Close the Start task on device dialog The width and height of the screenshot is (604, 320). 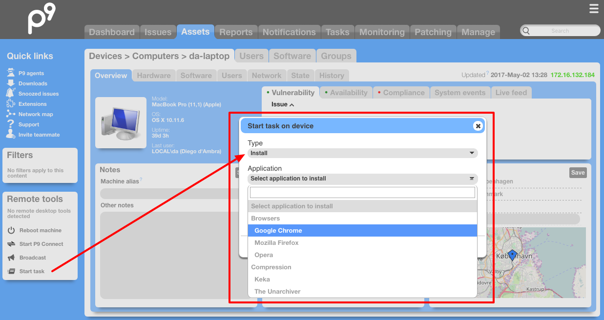(478, 126)
